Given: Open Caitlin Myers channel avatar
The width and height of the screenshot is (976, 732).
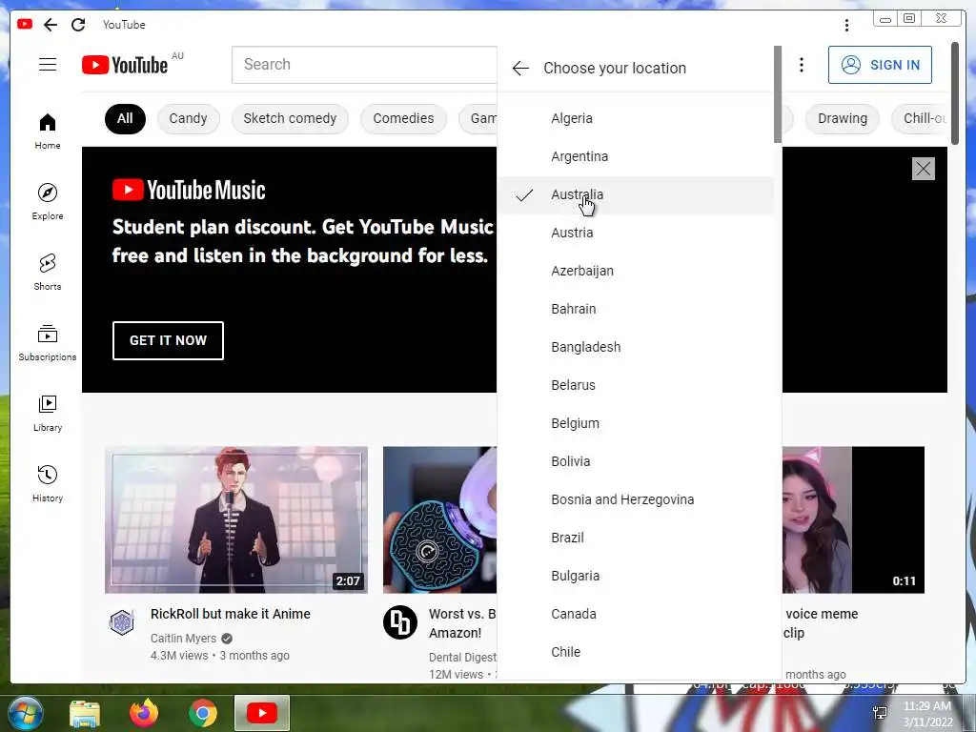Looking at the screenshot, I should click(x=122, y=621).
